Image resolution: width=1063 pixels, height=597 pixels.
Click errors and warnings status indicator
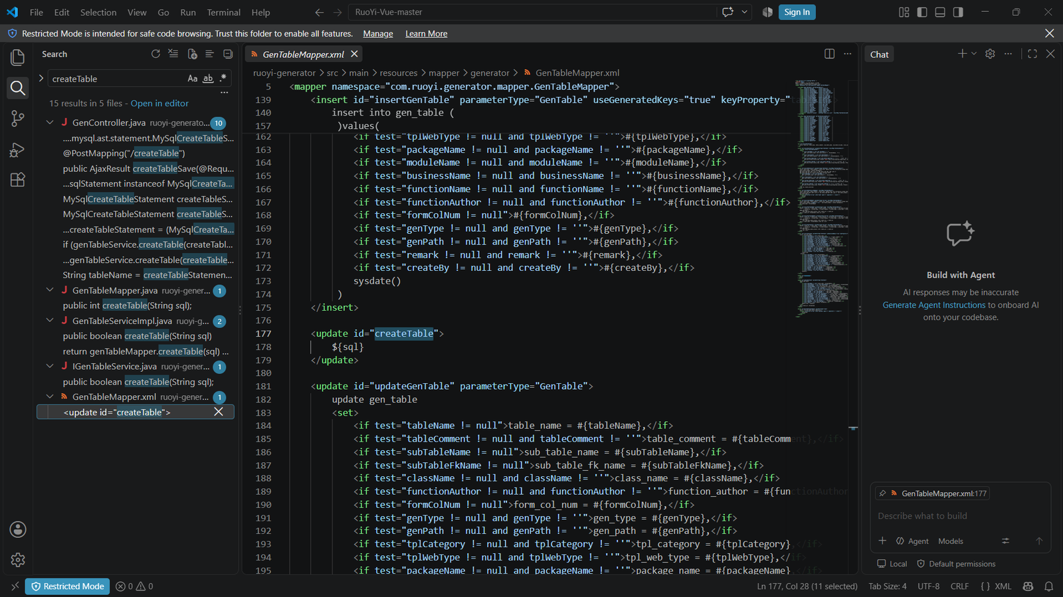coord(134,586)
